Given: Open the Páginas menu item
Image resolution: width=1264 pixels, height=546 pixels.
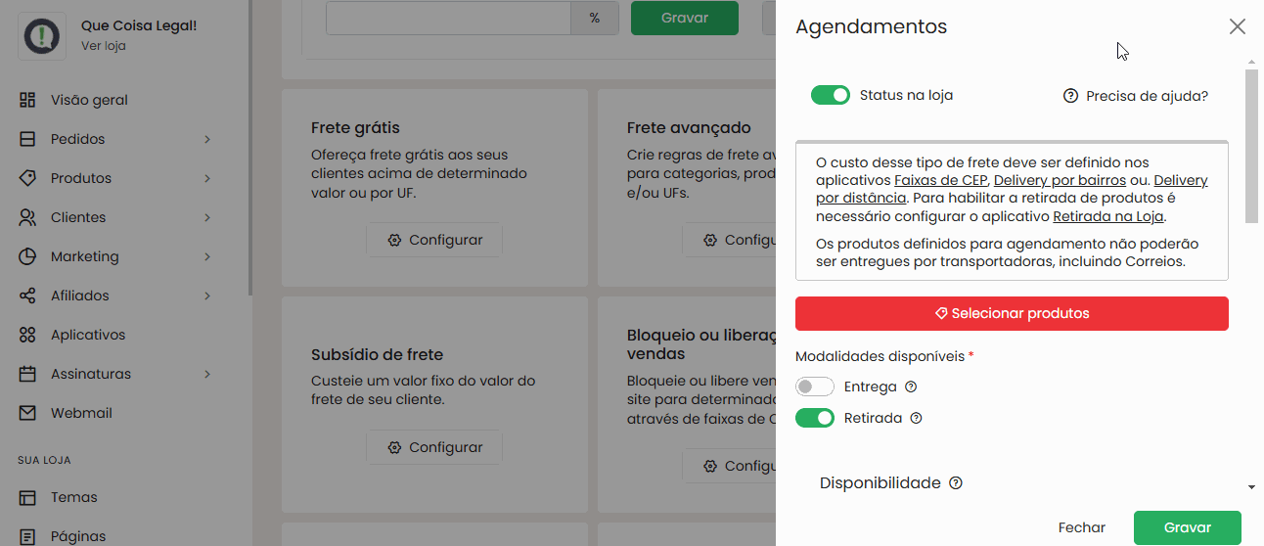Looking at the screenshot, I should click(78, 536).
